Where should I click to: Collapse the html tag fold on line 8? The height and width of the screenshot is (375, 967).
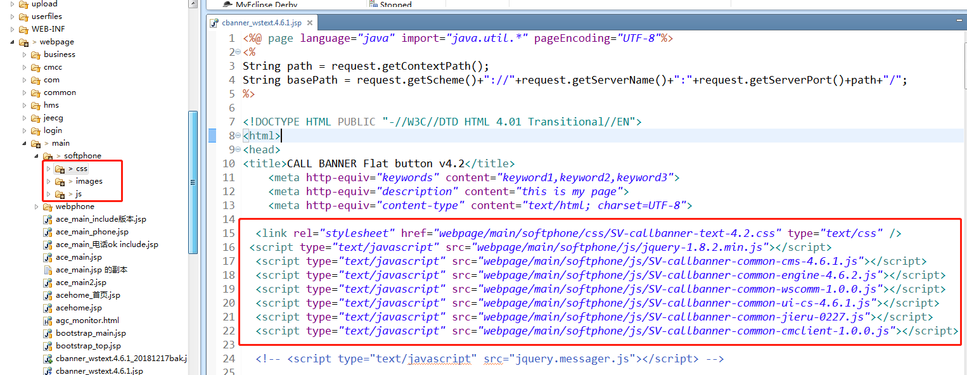238,136
